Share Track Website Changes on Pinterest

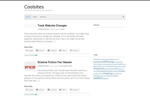tap(74, 50)
